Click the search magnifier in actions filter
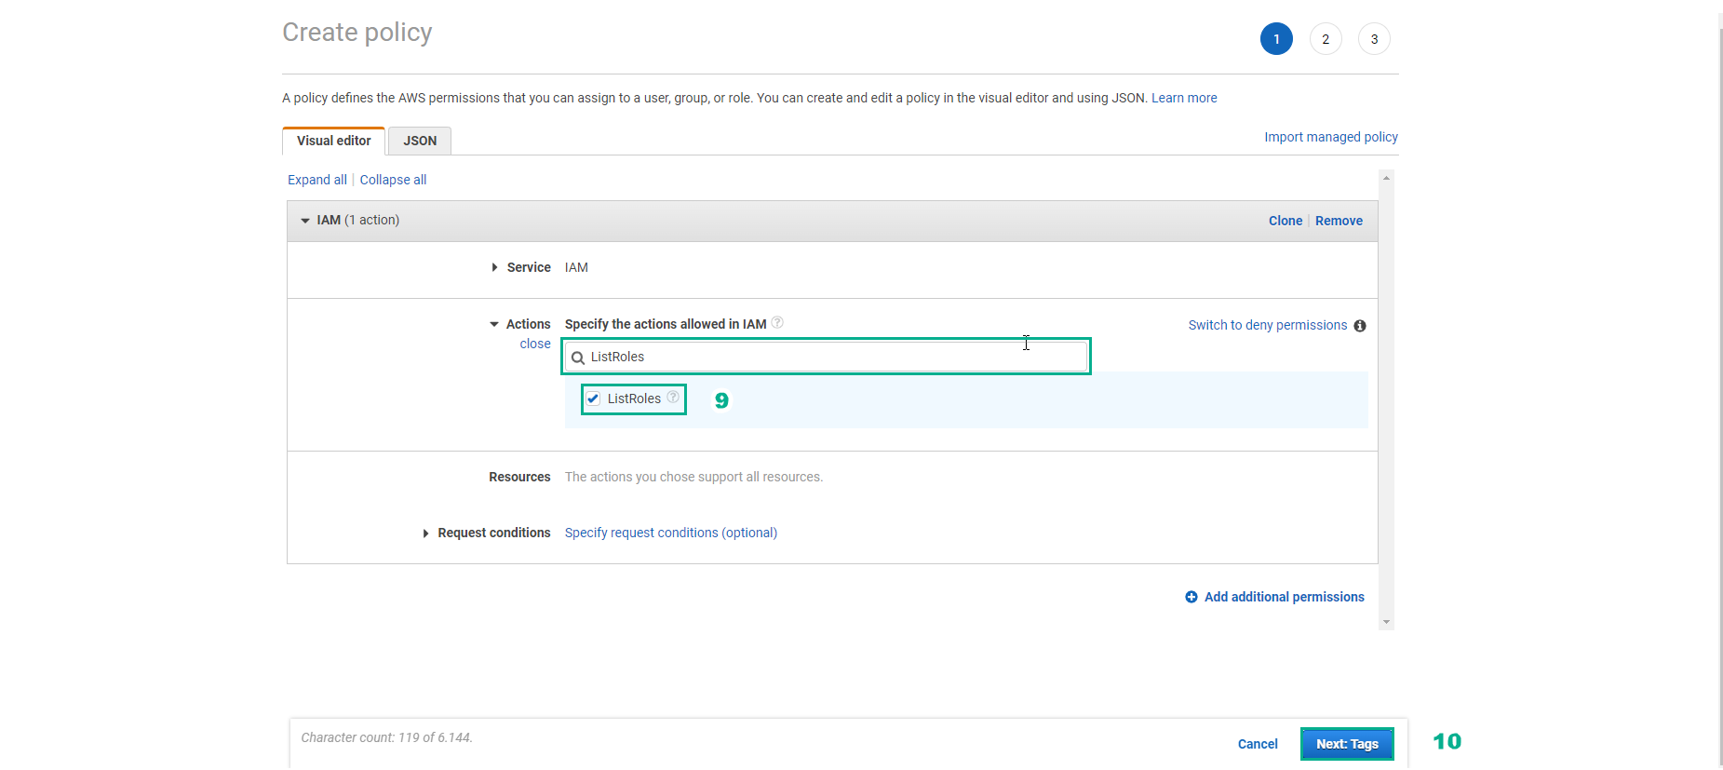 578,358
